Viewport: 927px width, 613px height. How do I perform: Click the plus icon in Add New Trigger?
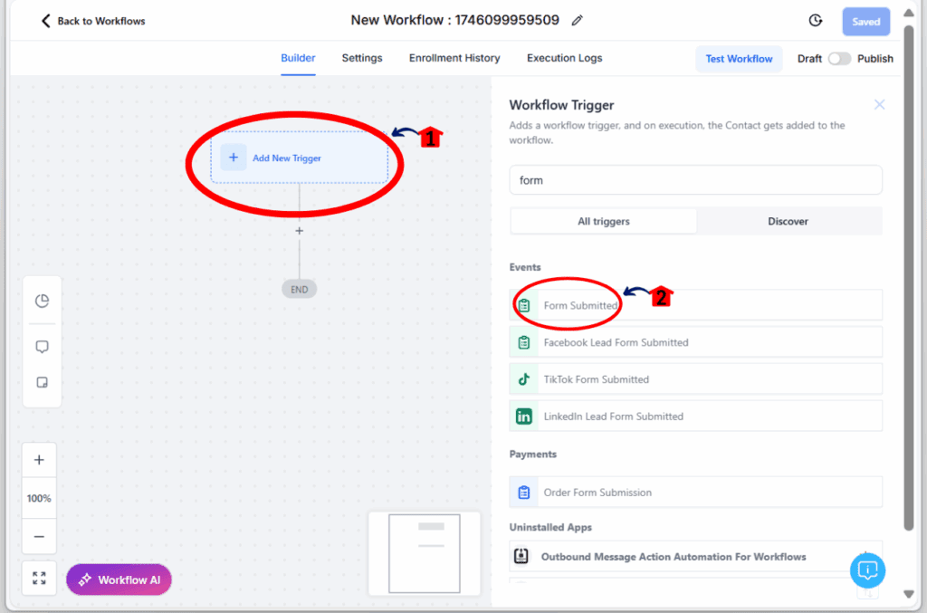click(234, 158)
